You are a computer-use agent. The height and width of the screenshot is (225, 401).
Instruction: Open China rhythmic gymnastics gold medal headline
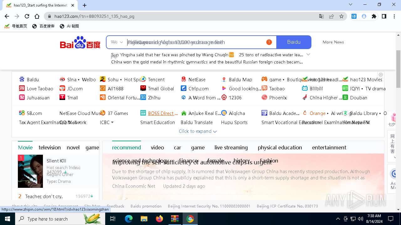pyautogui.click(x=207, y=62)
